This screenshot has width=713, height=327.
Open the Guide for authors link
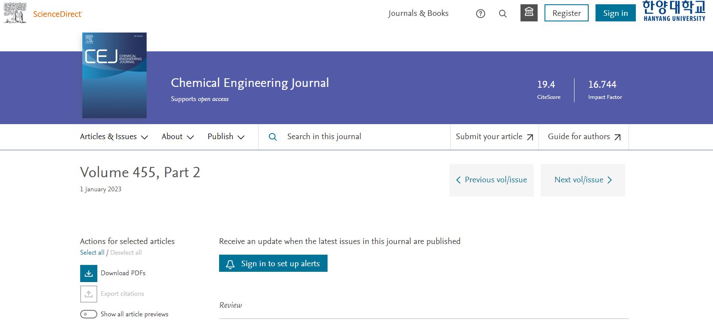coord(584,137)
